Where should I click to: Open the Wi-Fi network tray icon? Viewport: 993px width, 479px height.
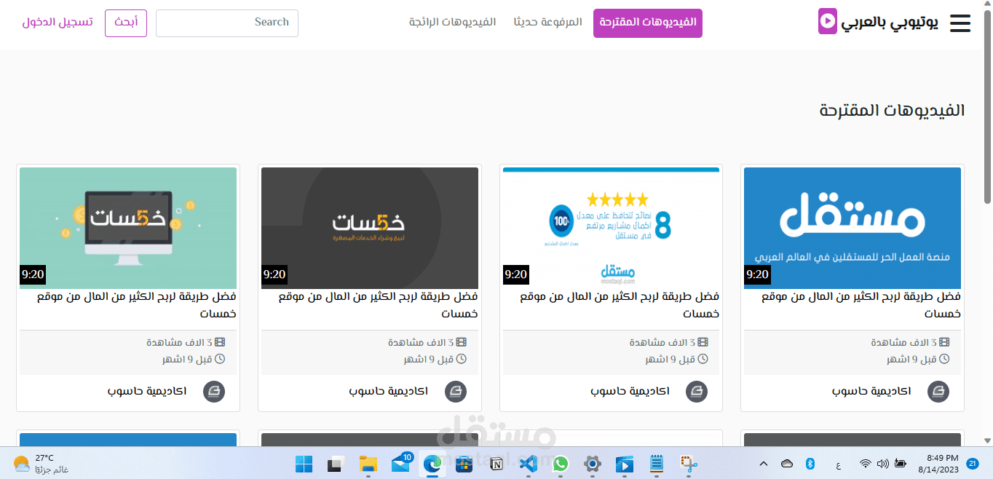point(865,464)
